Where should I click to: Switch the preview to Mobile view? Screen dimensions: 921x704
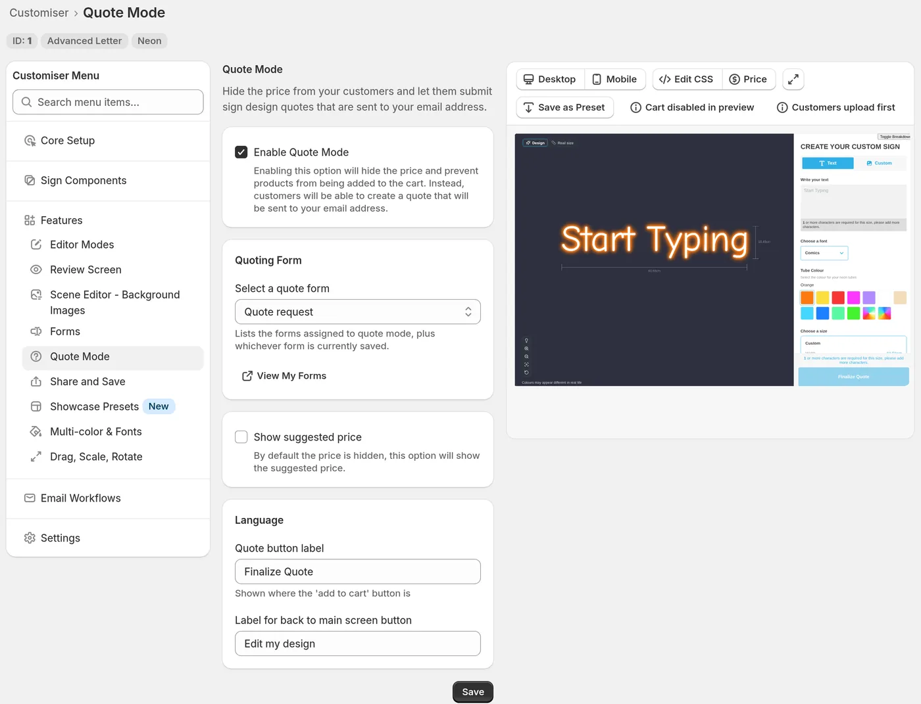click(x=614, y=80)
